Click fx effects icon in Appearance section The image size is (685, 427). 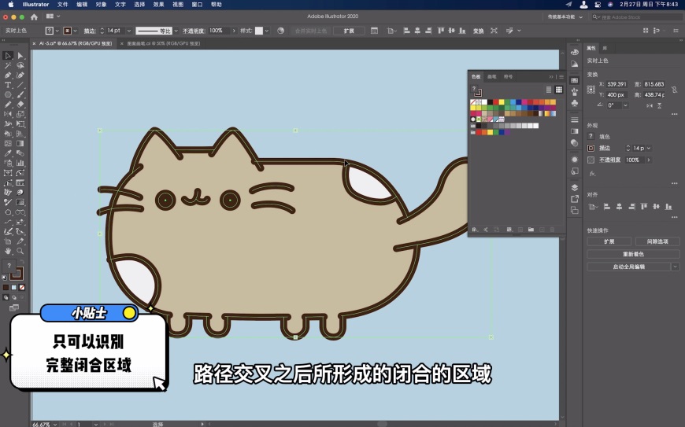point(592,174)
